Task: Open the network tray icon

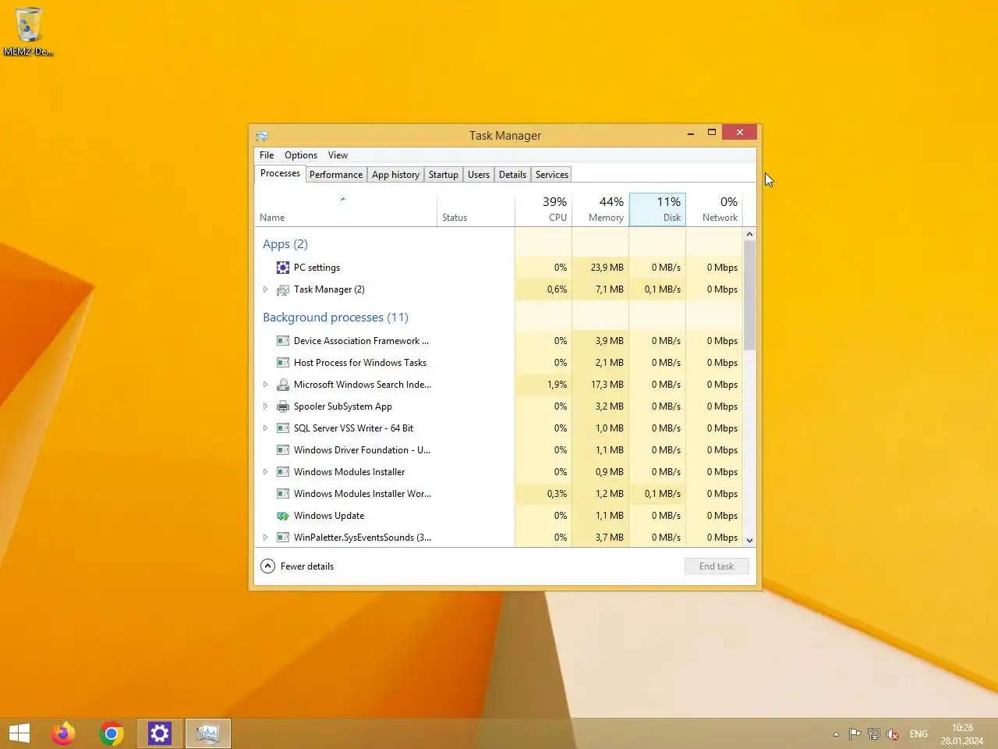Action: tap(874, 734)
